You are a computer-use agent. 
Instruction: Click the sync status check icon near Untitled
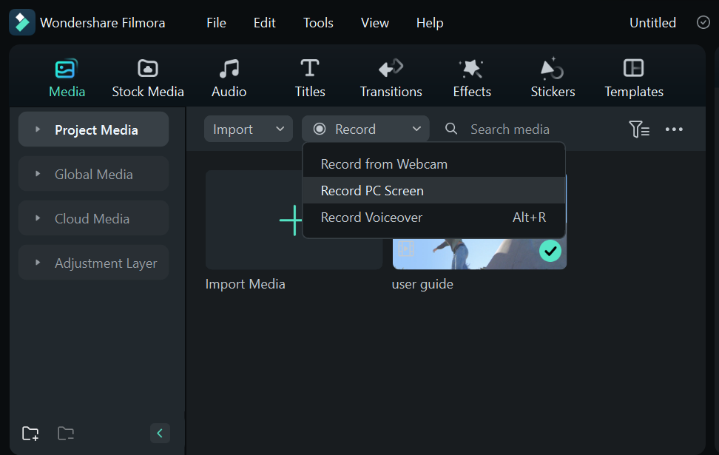(x=703, y=22)
